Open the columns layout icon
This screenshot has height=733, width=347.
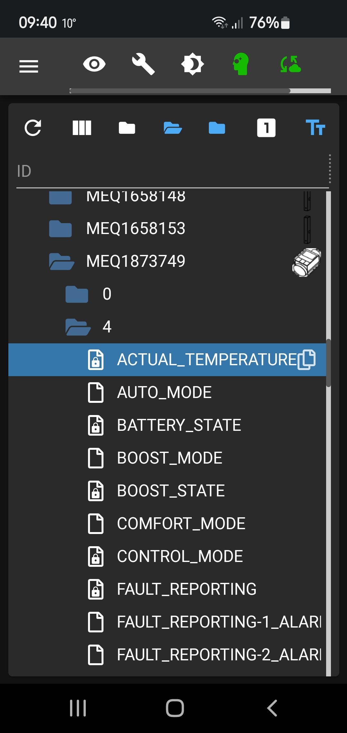click(82, 128)
